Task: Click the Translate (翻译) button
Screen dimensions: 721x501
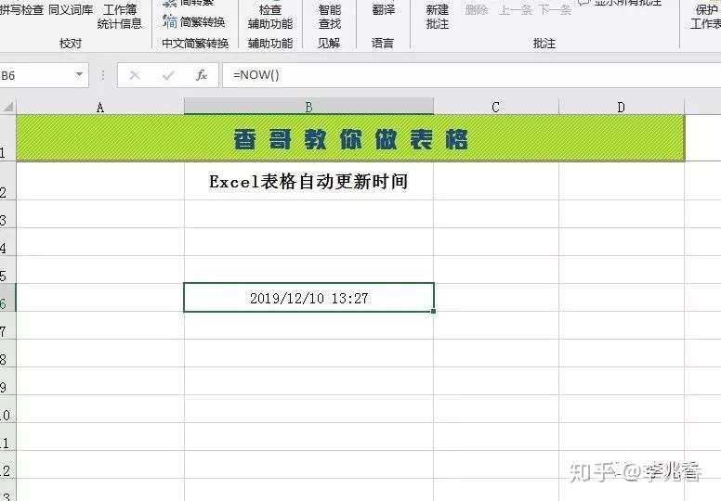Action: coord(384,9)
